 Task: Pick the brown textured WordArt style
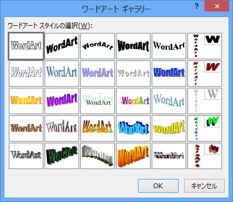26,128
